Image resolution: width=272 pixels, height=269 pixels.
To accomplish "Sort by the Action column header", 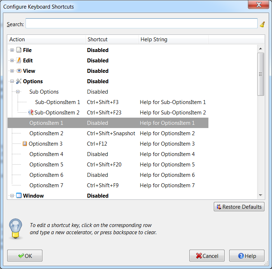I will 46,39.
